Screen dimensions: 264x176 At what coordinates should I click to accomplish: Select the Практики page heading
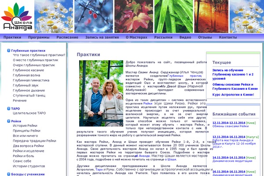(88, 55)
